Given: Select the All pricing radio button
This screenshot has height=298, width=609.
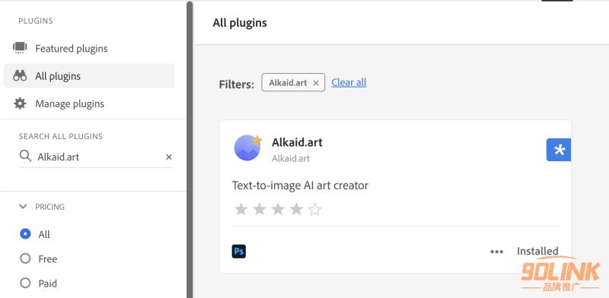Looking at the screenshot, I should coord(25,234).
